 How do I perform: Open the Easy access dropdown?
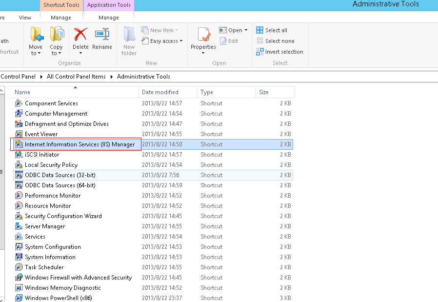(181, 41)
